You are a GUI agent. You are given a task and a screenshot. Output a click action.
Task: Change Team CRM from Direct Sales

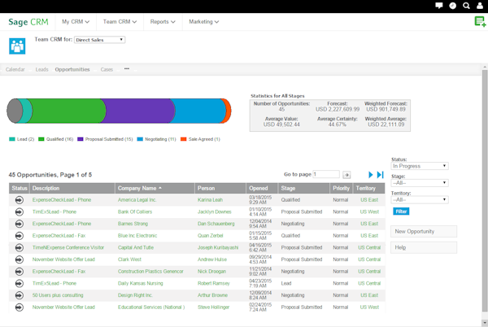click(x=101, y=39)
